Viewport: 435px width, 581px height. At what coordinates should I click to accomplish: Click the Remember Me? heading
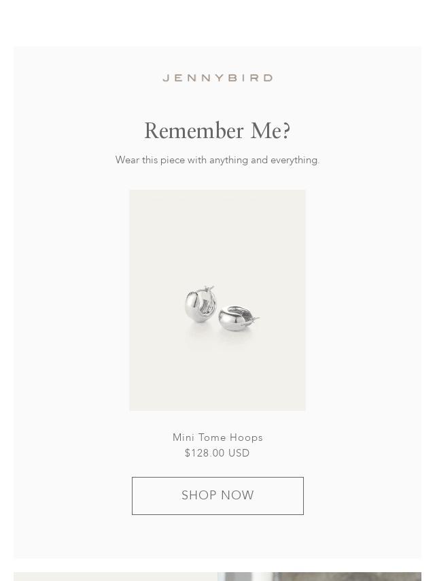click(x=217, y=131)
